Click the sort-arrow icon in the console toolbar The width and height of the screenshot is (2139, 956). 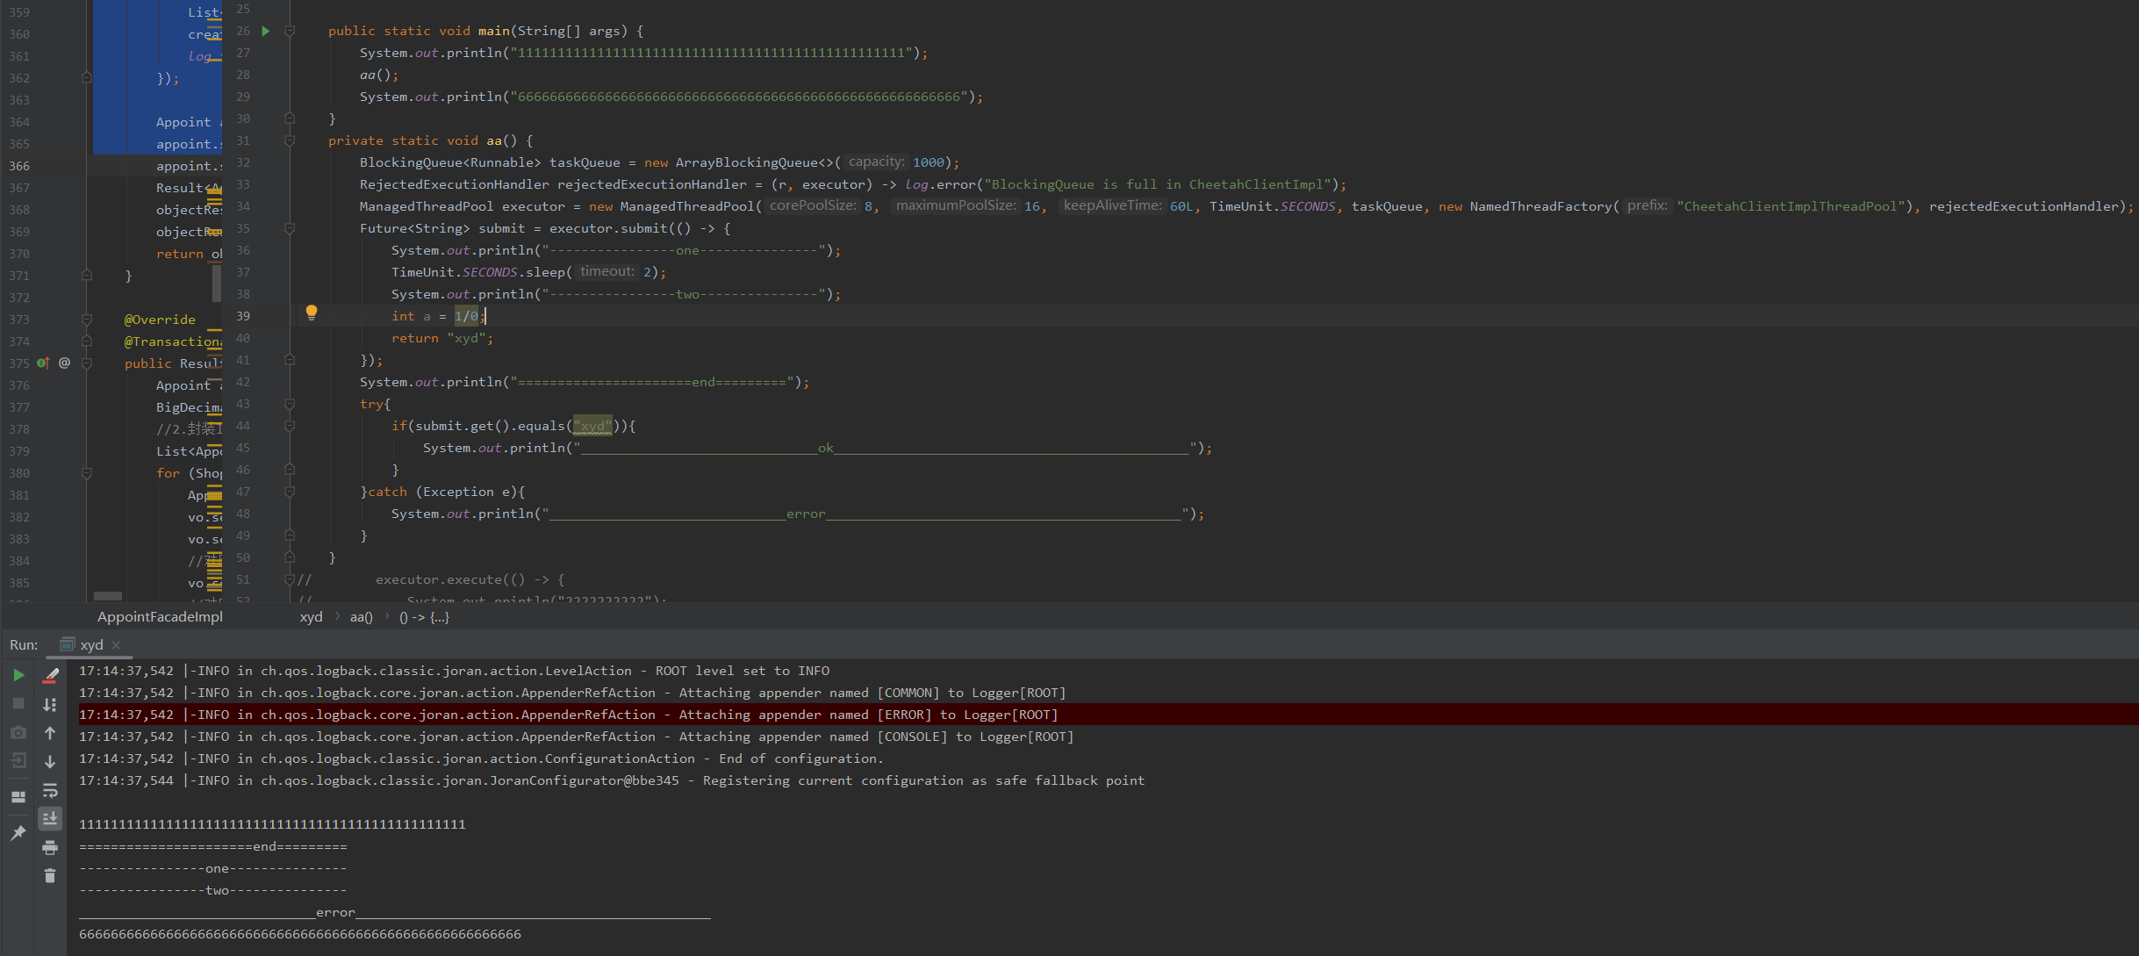[x=50, y=704]
